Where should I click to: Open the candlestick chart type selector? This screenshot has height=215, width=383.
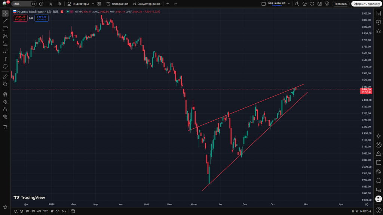click(x=60, y=4)
